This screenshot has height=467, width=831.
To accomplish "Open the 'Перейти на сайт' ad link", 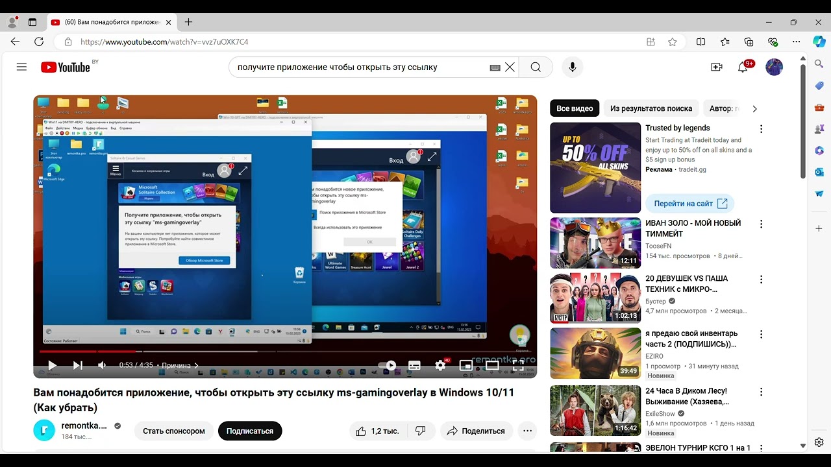I will click(689, 204).
